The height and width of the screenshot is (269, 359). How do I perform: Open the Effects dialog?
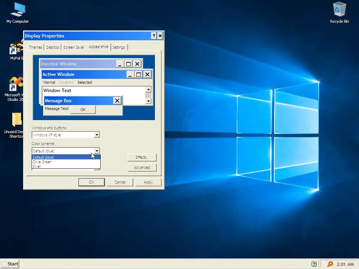click(142, 157)
